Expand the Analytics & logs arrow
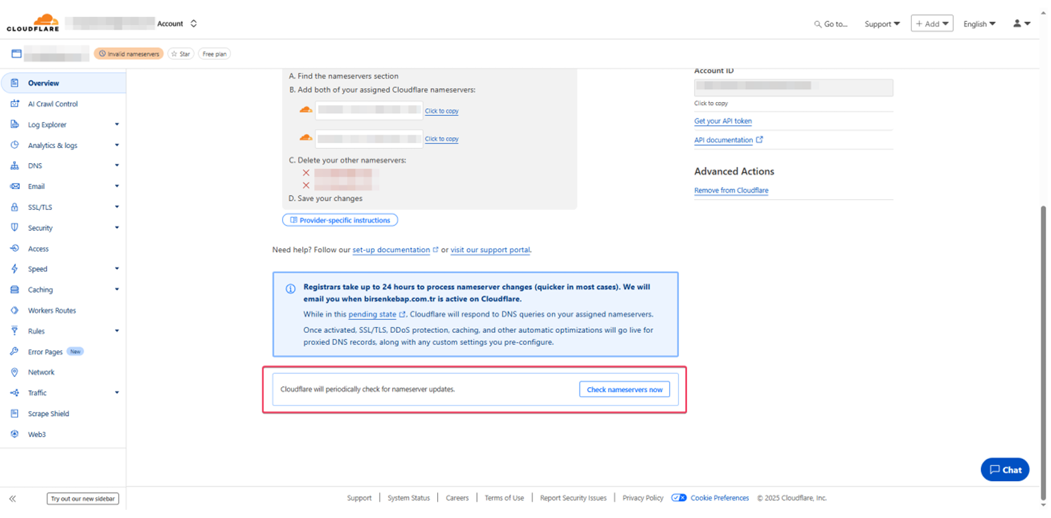The height and width of the screenshot is (518, 1051). point(116,145)
